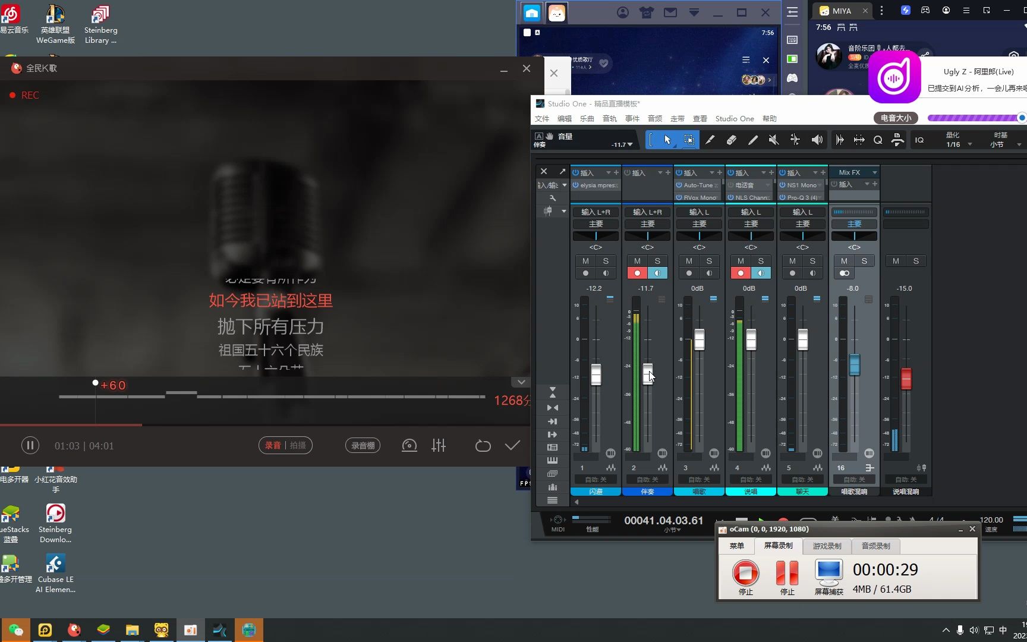Click the IQ button in toolbar
This screenshot has height=642, width=1027.
[919, 140]
